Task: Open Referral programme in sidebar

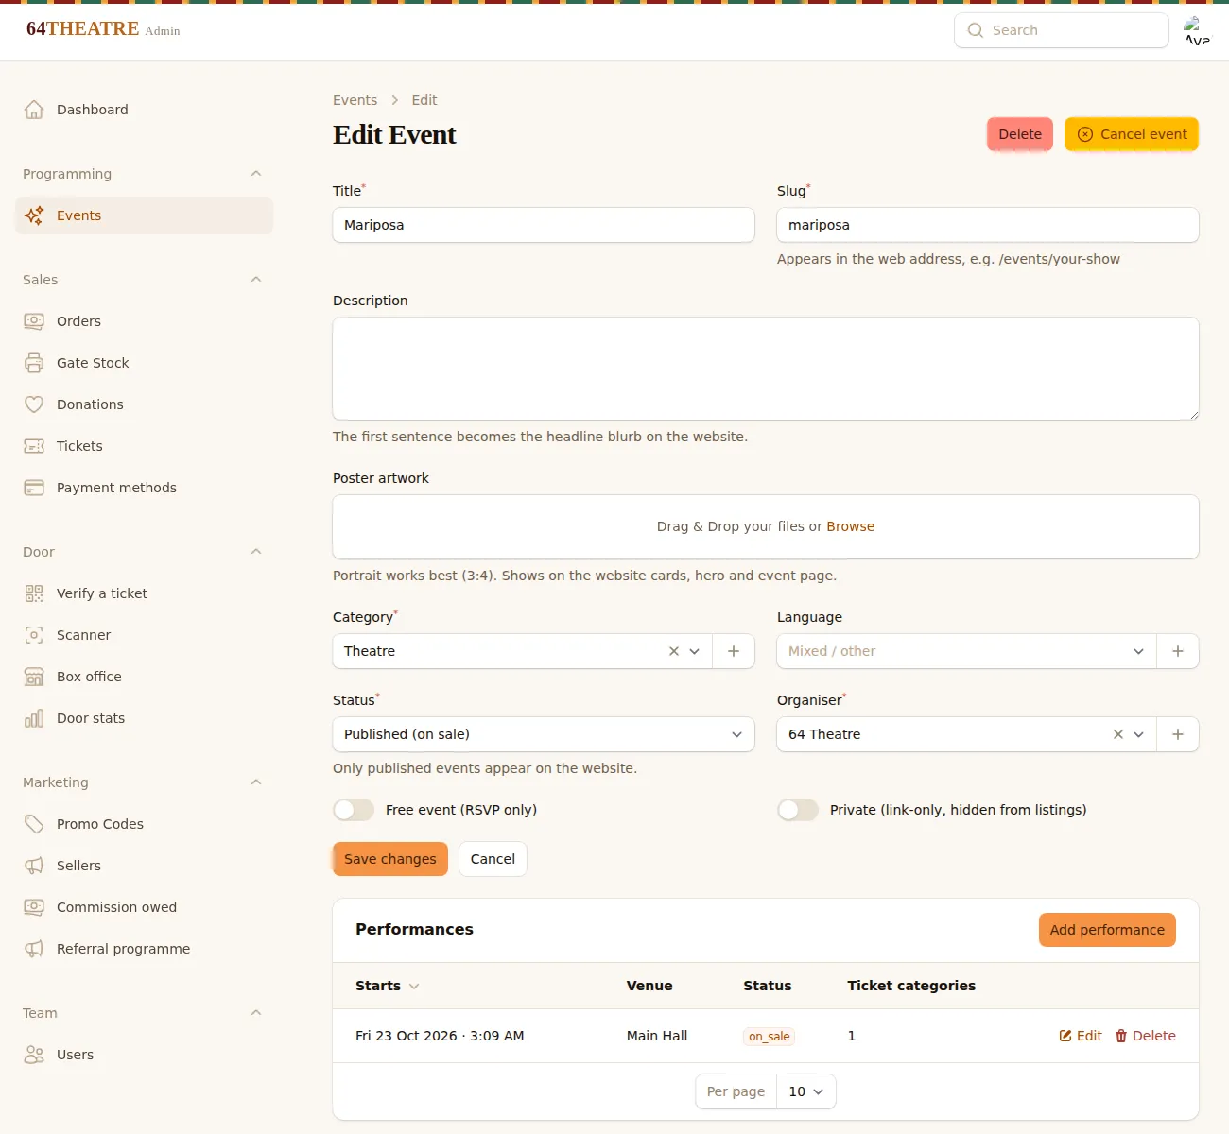Action: [x=144, y=949]
